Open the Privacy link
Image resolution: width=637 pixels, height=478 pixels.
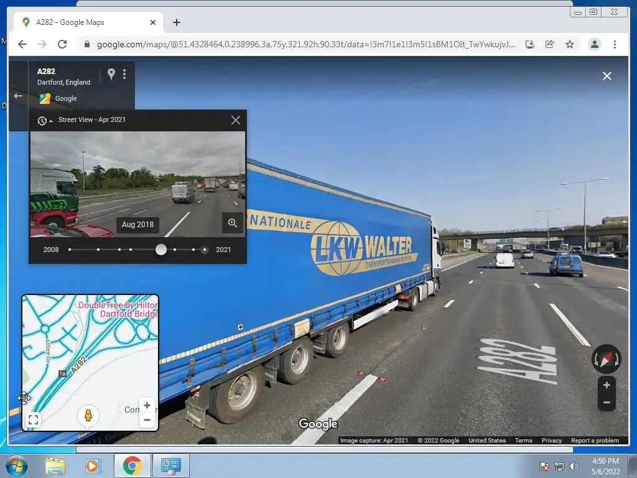pyautogui.click(x=551, y=440)
